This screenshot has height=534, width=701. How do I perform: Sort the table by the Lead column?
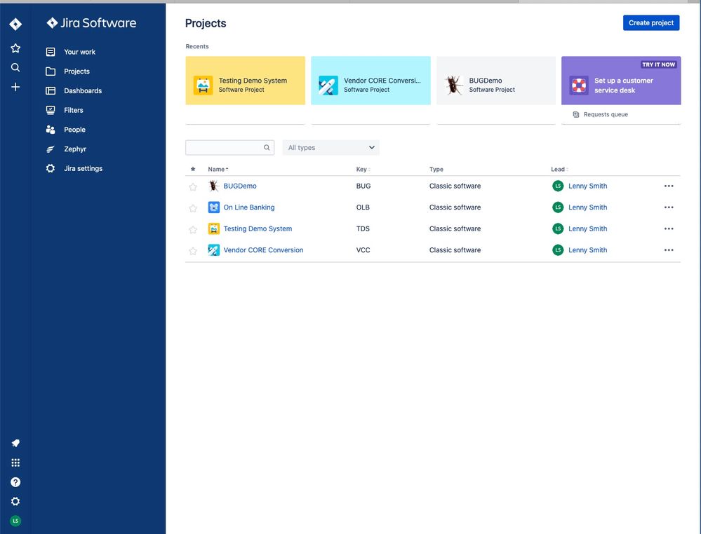click(x=559, y=169)
